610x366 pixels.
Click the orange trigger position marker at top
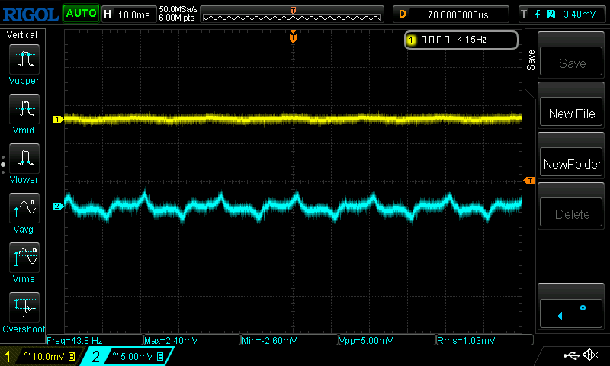tap(293, 37)
